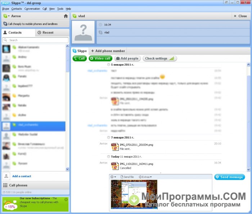Select the Skype tab in conversation

pos(80,51)
